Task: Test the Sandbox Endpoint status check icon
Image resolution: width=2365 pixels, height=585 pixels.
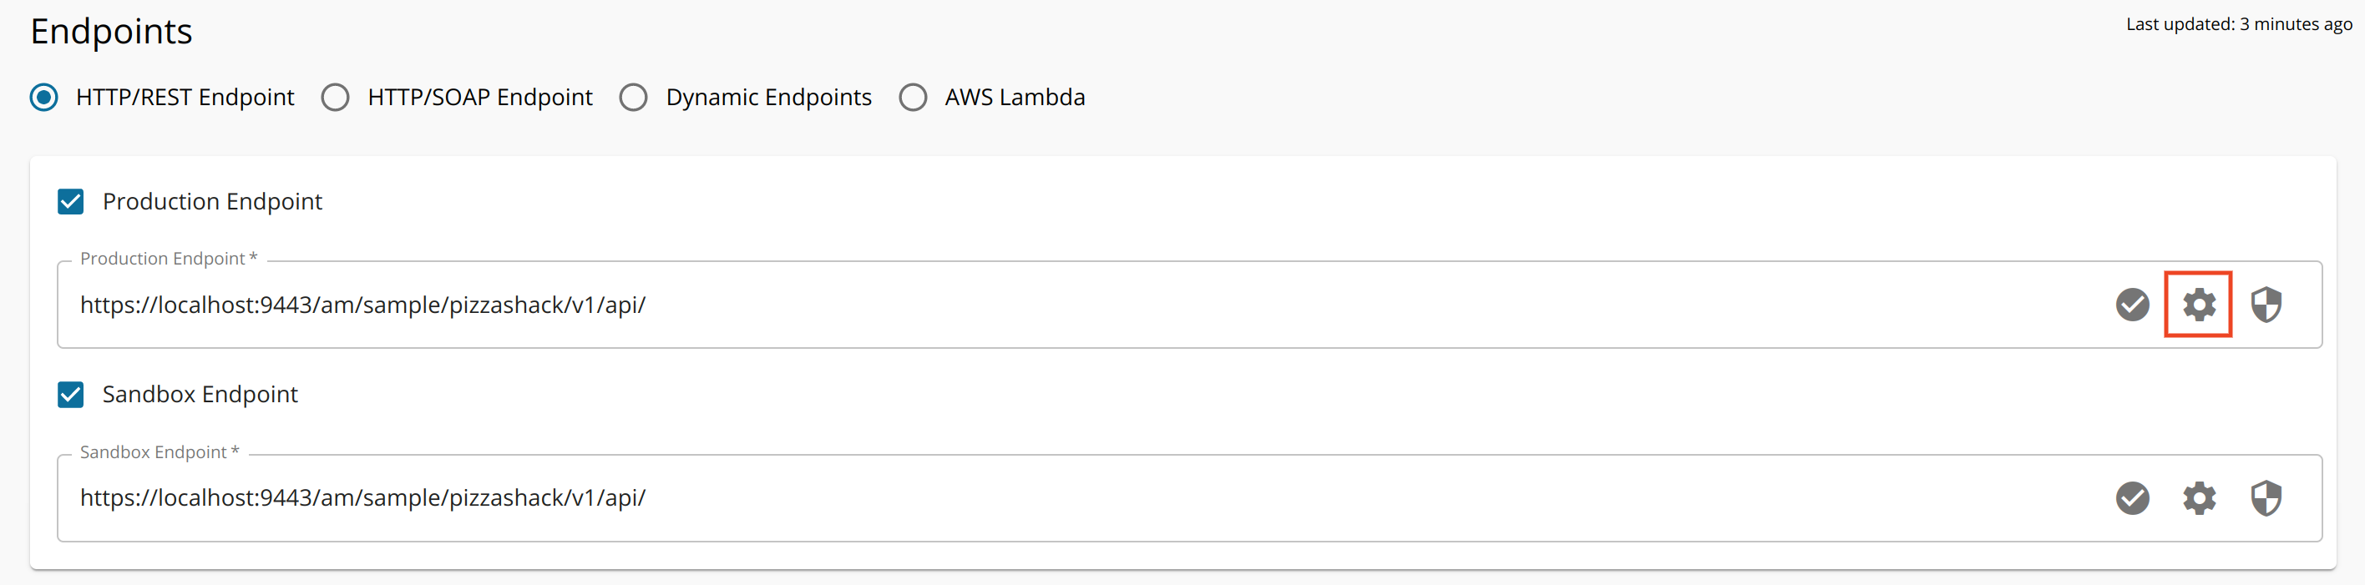Action: click(2132, 498)
